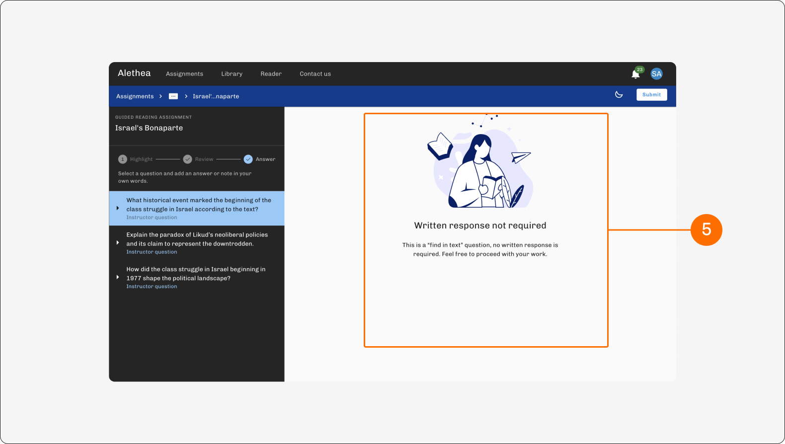Click the Submit button
The height and width of the screenshot is (444, 785).
[x=651, y=94]
